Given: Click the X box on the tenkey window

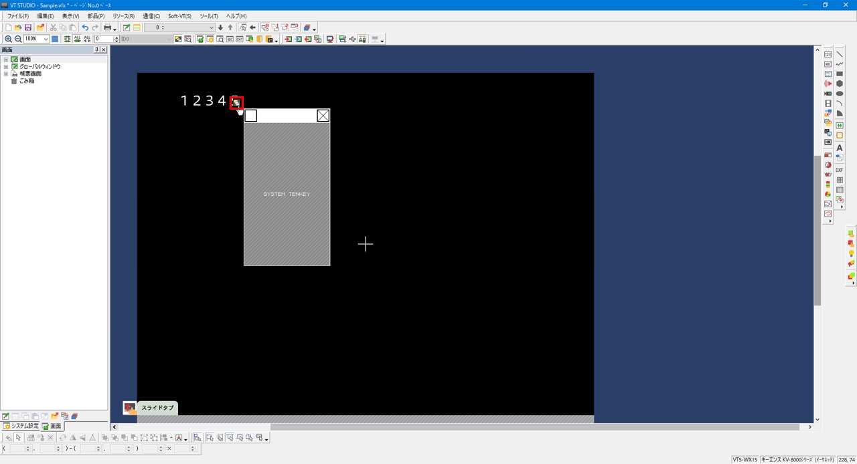Looking at the screenshot, I should [x=323, y=116].
